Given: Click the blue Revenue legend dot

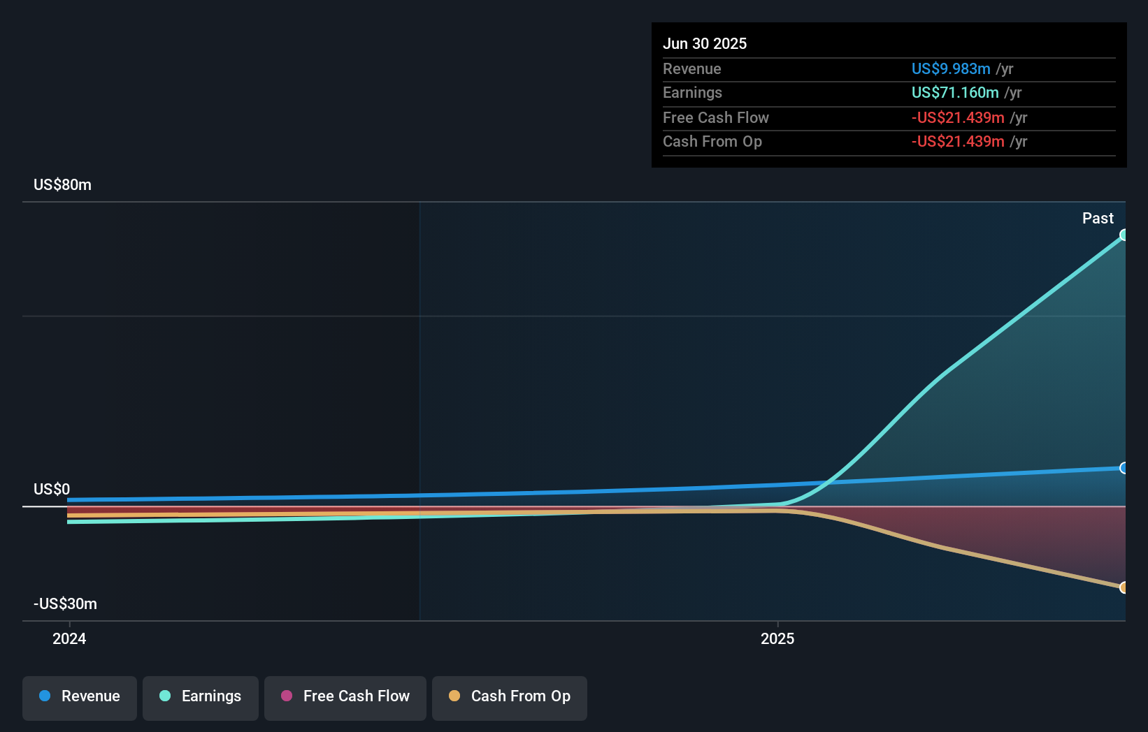Looking at the screenshot, I should [45, 696].
